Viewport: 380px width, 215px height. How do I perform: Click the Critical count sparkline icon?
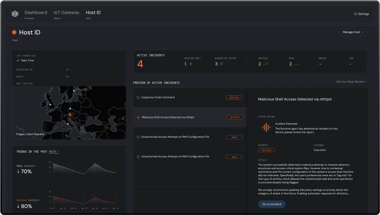[x=265, y=64]
